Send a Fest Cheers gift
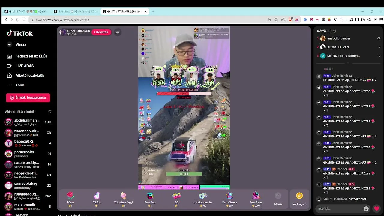 click(229, 199)
